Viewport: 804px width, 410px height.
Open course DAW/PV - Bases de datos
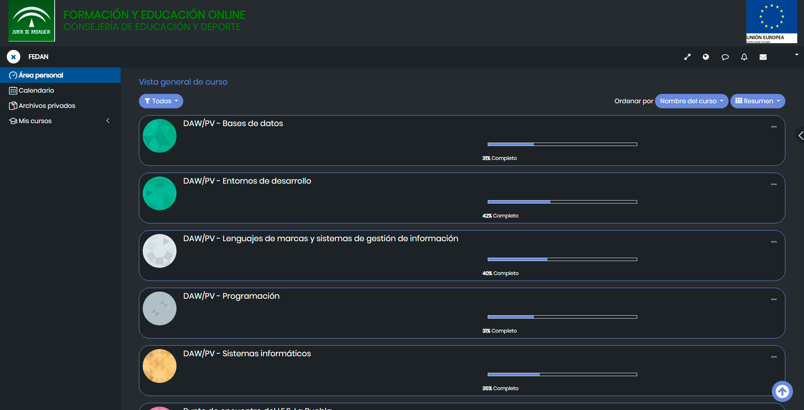(233, 124)
